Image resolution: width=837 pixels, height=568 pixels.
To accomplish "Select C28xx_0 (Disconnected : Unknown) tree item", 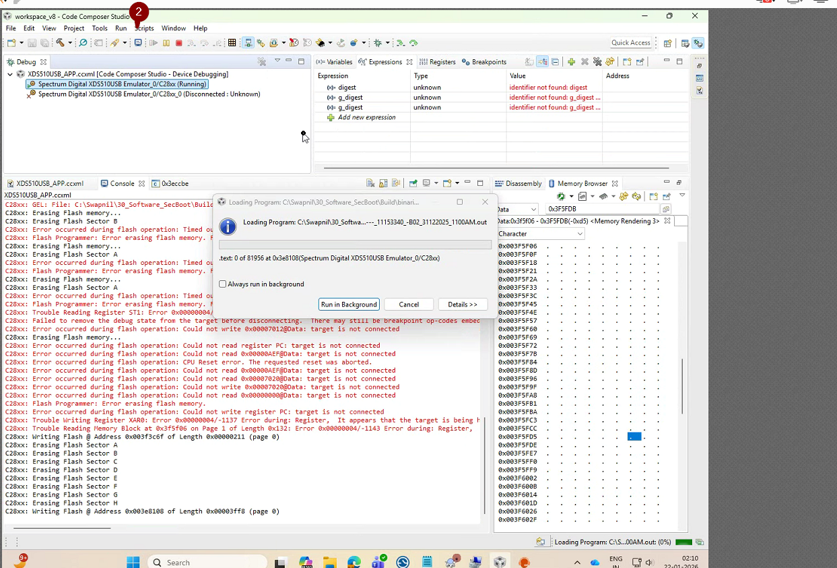I will click(143, 94).
